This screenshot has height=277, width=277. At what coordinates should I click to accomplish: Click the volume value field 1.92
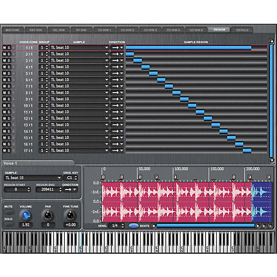click(25, 225)
